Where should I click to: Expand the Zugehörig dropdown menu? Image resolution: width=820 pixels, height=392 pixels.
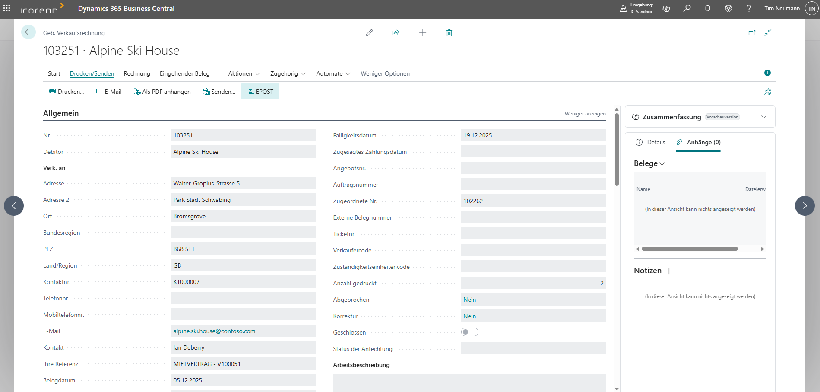[288, 73]
